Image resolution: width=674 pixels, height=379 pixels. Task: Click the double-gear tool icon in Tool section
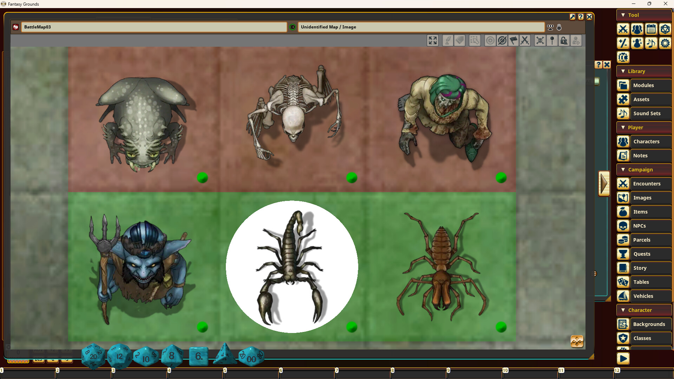click(623, 57)
